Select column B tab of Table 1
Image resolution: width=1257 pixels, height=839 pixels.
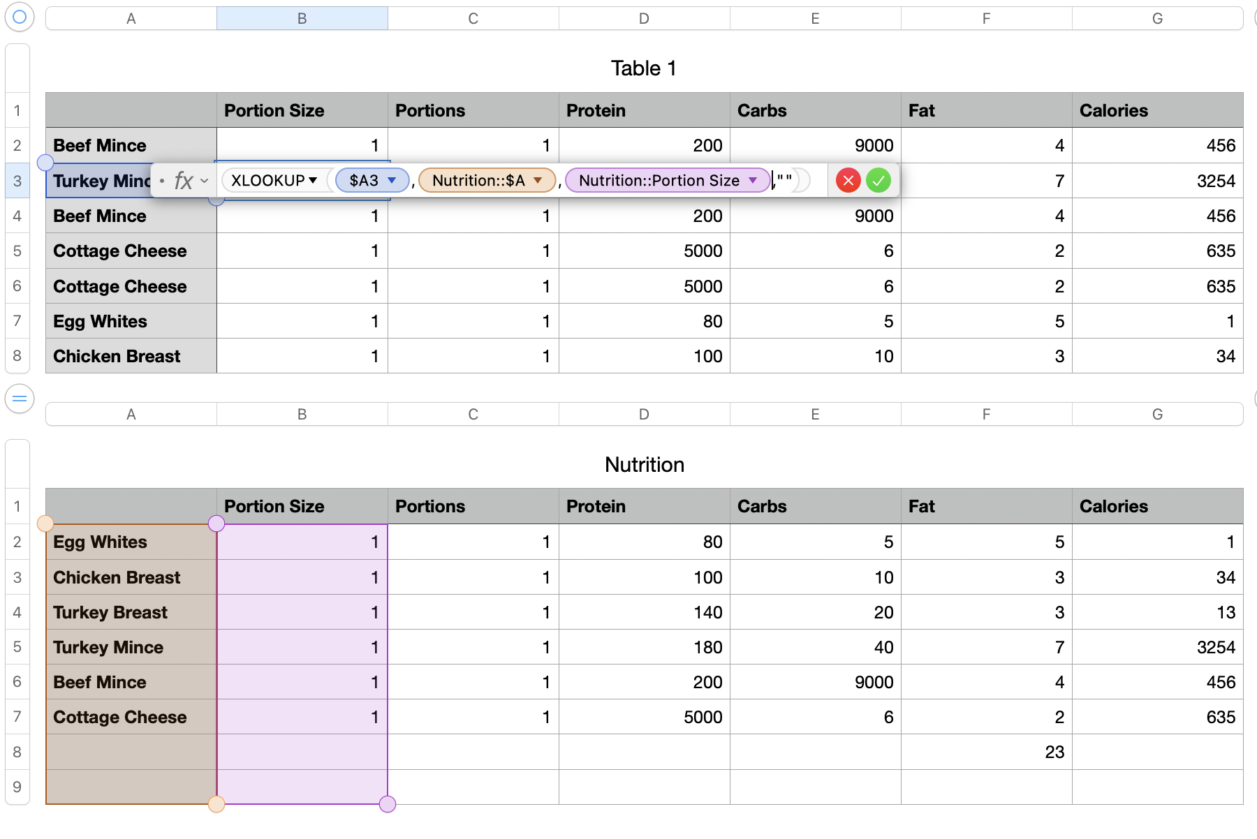pos(302,19)
